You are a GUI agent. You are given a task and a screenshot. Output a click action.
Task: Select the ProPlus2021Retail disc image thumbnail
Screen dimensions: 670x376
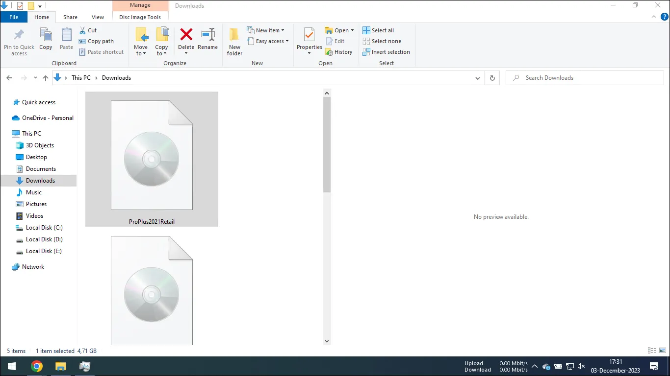pos(151,157)
